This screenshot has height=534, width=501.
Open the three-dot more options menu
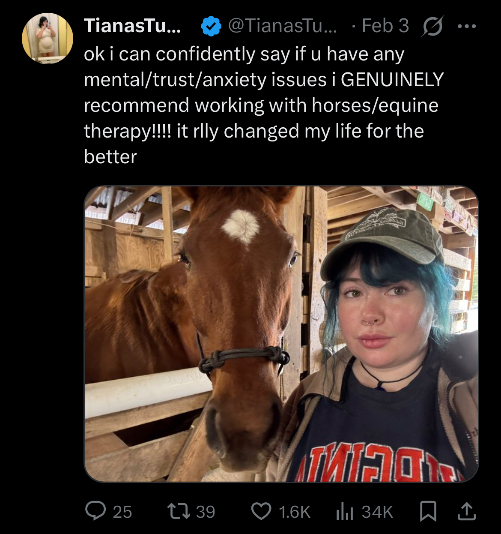click(466, 26)
